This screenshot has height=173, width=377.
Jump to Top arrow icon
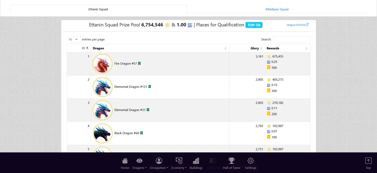coord(368,161)
